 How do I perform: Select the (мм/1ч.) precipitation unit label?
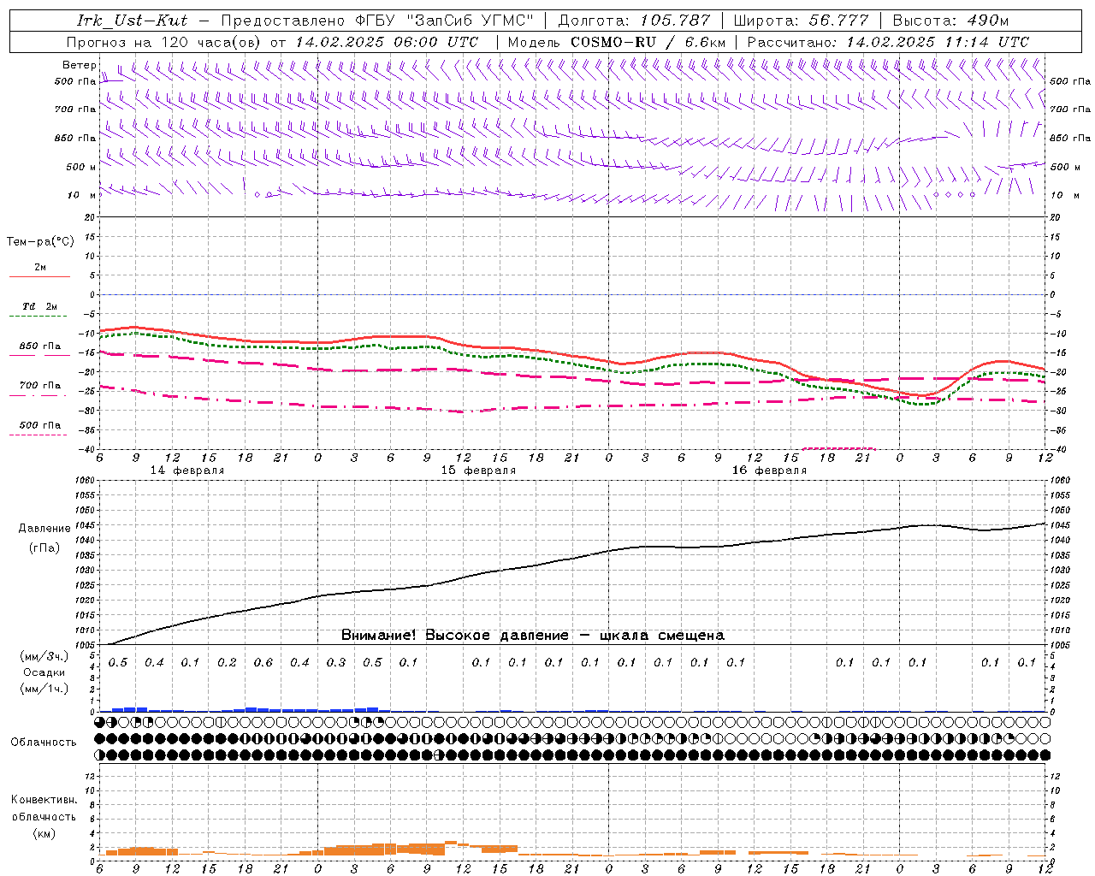coord(44,689)
